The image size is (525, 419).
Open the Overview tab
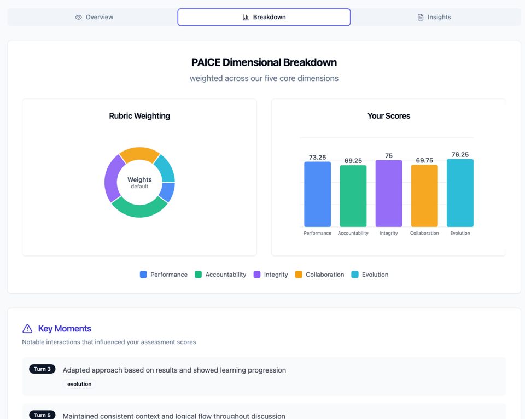point(94,17)
